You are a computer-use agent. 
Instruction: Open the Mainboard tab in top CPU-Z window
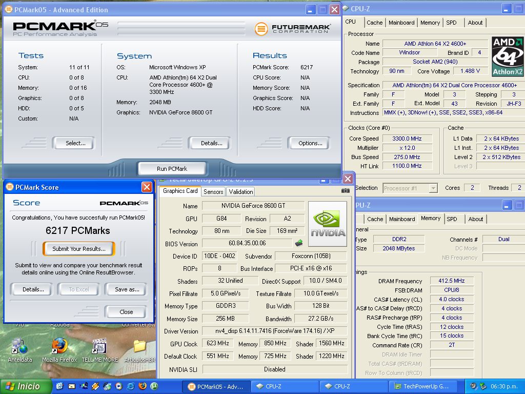tap(401, 23)
